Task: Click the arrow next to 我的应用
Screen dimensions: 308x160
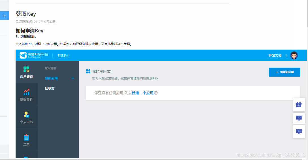Action: pos(73,78)
